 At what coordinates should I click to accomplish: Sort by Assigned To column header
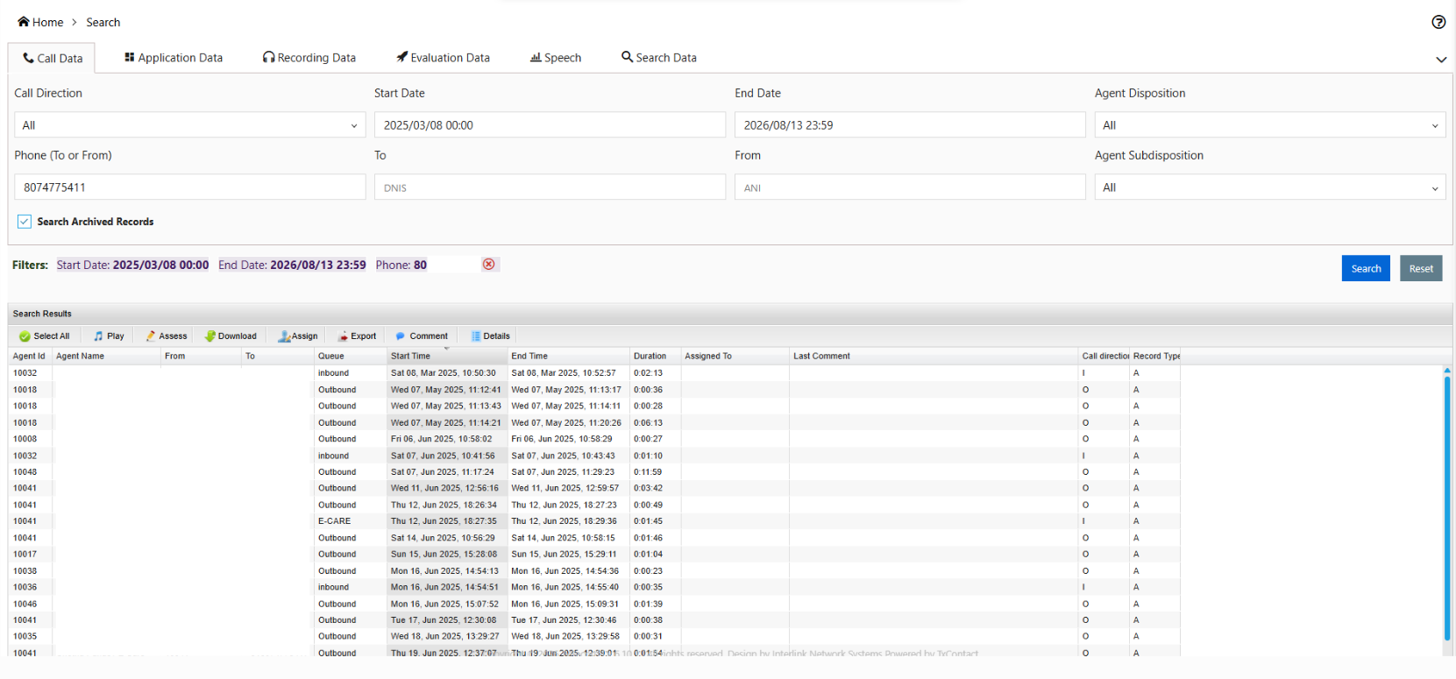click(x=735, y=357)
